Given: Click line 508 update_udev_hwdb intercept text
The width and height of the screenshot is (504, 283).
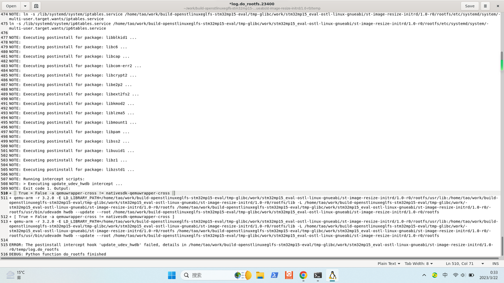Looking at the screenshot, I should point(66,183).
